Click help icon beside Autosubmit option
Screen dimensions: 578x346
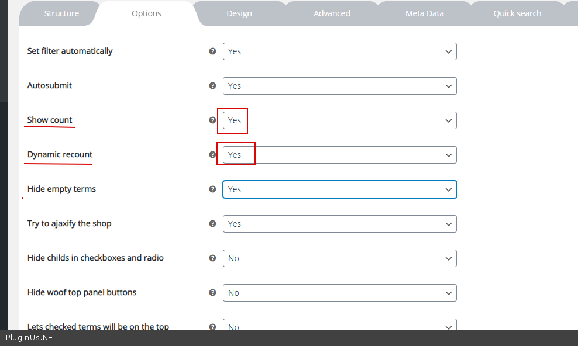pyautogui.click(x=213, y=86)
